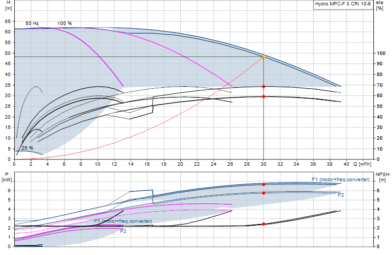
Task: Click the magenta 'P1 (motor+freq.converter)' label
Action: (x=123, y=221)
